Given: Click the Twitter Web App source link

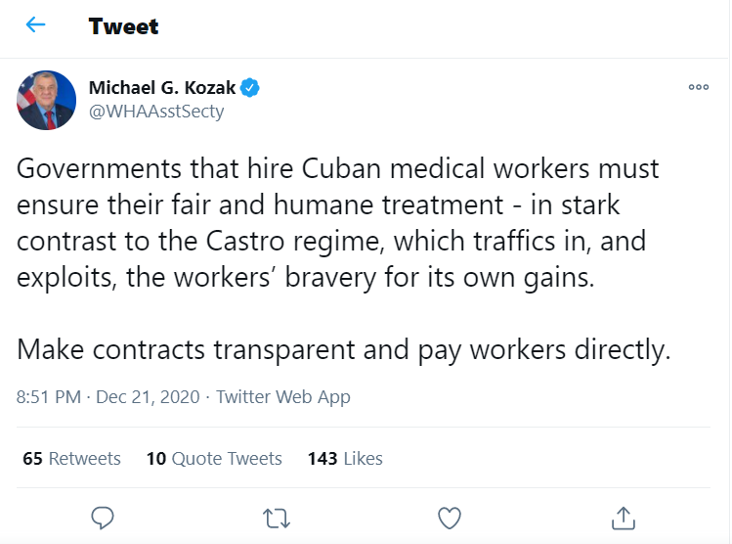Looking at the screenshot, I should point(282,397).
